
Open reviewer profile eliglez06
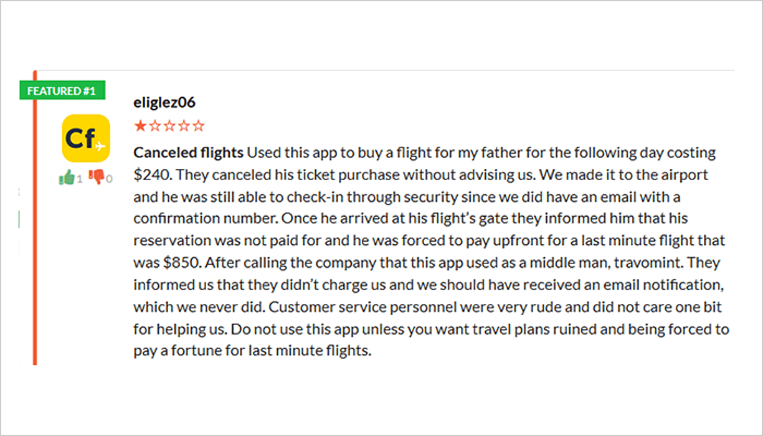(164, 103)
